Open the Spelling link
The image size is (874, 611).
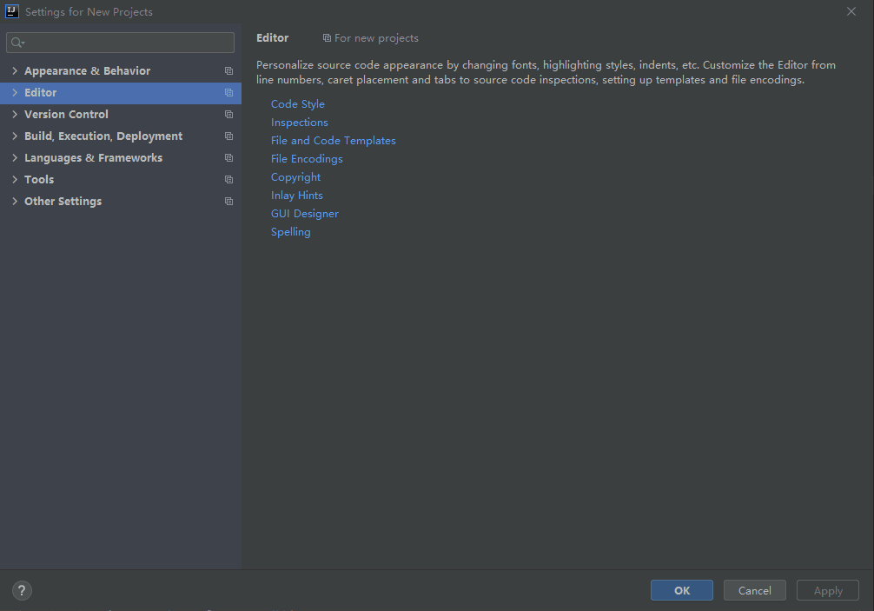[x=290, y=232]
